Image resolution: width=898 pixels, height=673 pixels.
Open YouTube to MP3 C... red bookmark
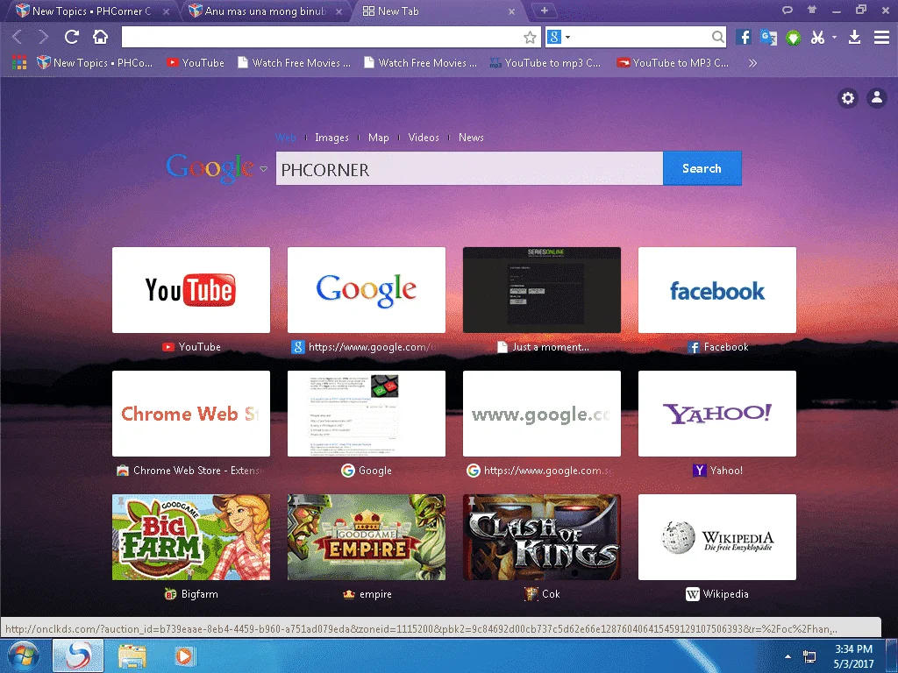coord(673,63)
